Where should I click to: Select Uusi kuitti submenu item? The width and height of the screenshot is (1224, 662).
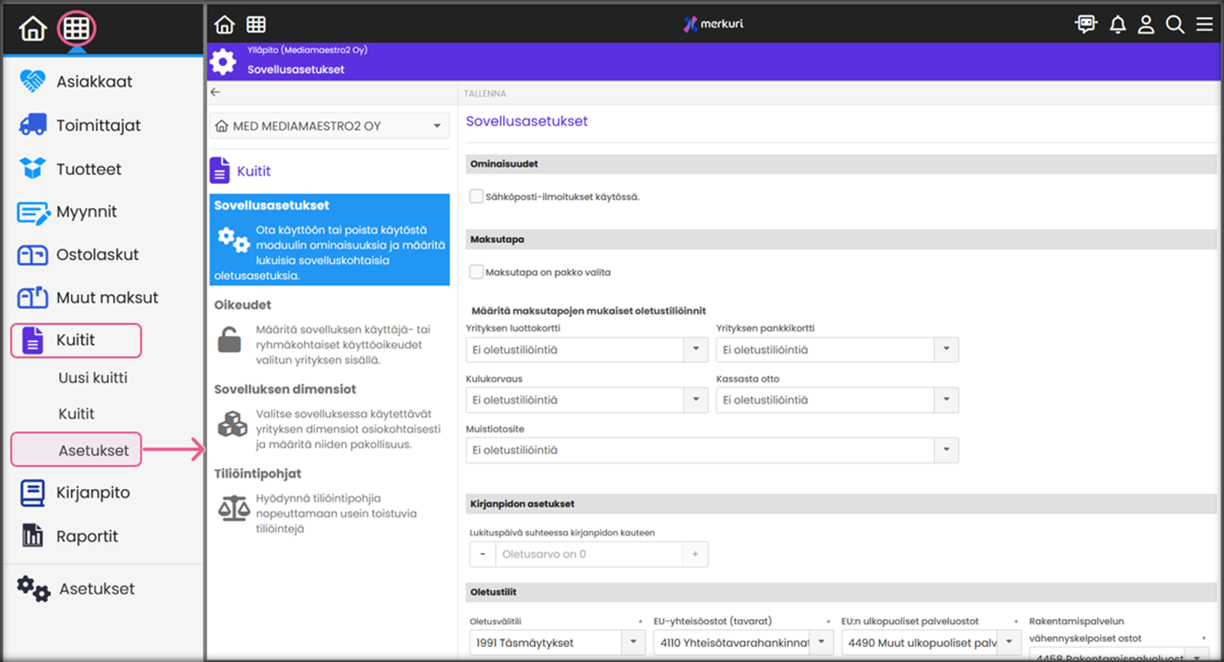(93, 377)
